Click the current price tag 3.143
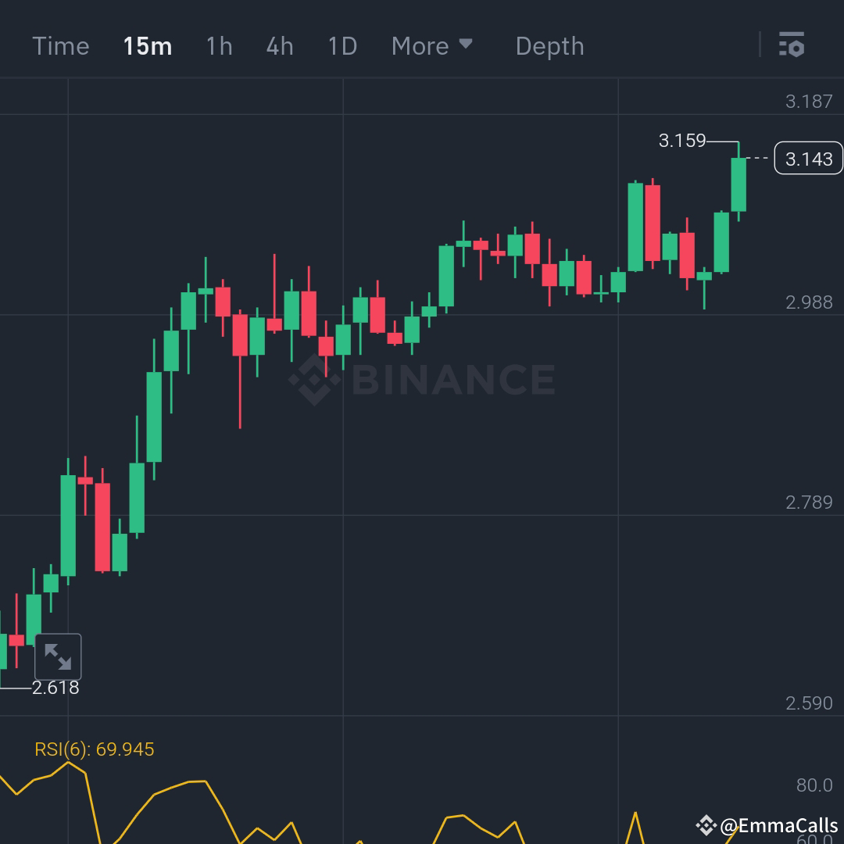The width and height of the screenshot is (844, 844). 808,158
